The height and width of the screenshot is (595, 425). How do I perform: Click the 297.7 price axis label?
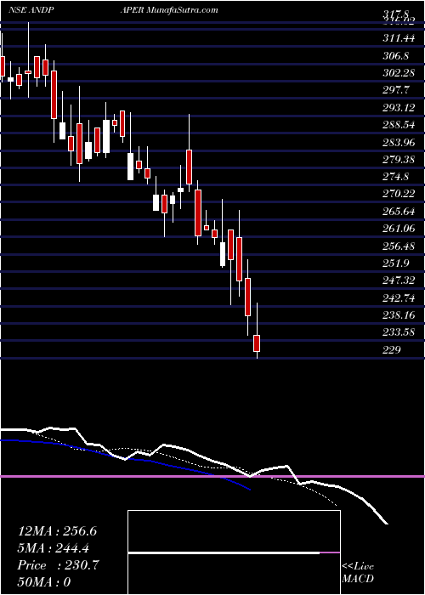point(396,90)
